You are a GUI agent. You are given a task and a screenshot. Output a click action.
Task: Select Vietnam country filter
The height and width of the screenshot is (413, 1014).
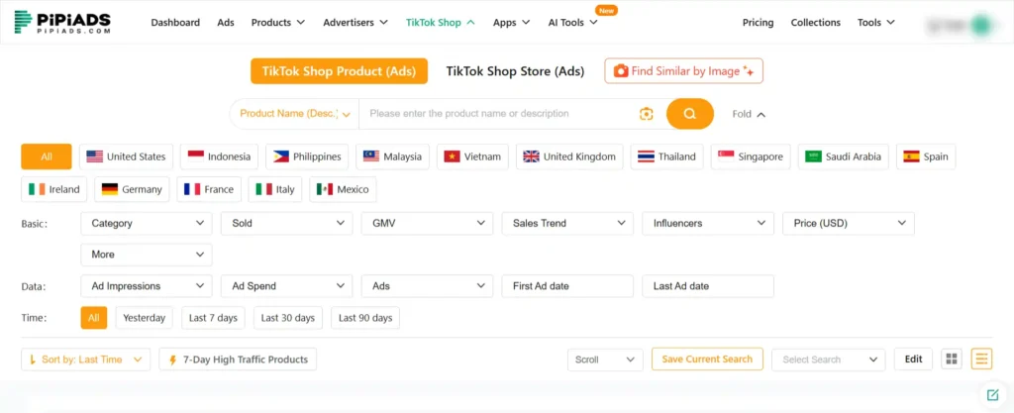click(x=472, y=157)
